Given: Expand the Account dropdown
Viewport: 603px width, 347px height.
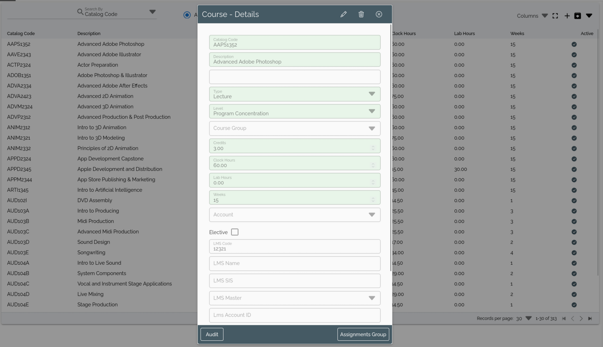Looking at the screenshot, I should click(372, 215).
